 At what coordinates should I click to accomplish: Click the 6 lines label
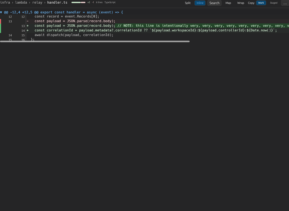coord(99,2)
